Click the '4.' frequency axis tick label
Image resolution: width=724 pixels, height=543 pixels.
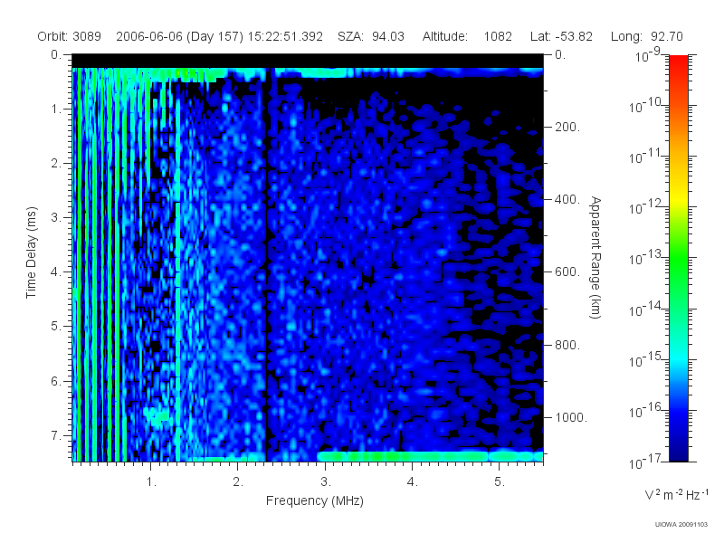412,482
